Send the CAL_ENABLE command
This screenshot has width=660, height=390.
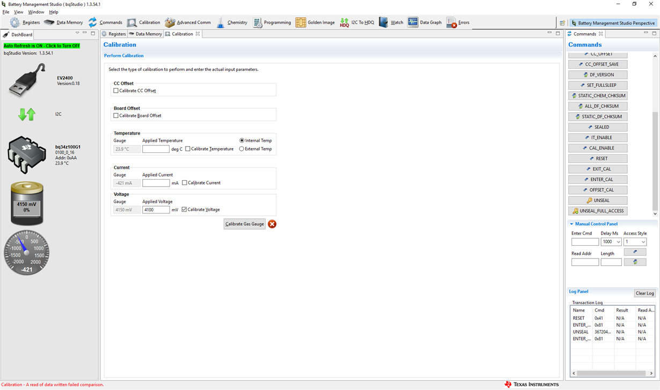(x=598, y=148)
